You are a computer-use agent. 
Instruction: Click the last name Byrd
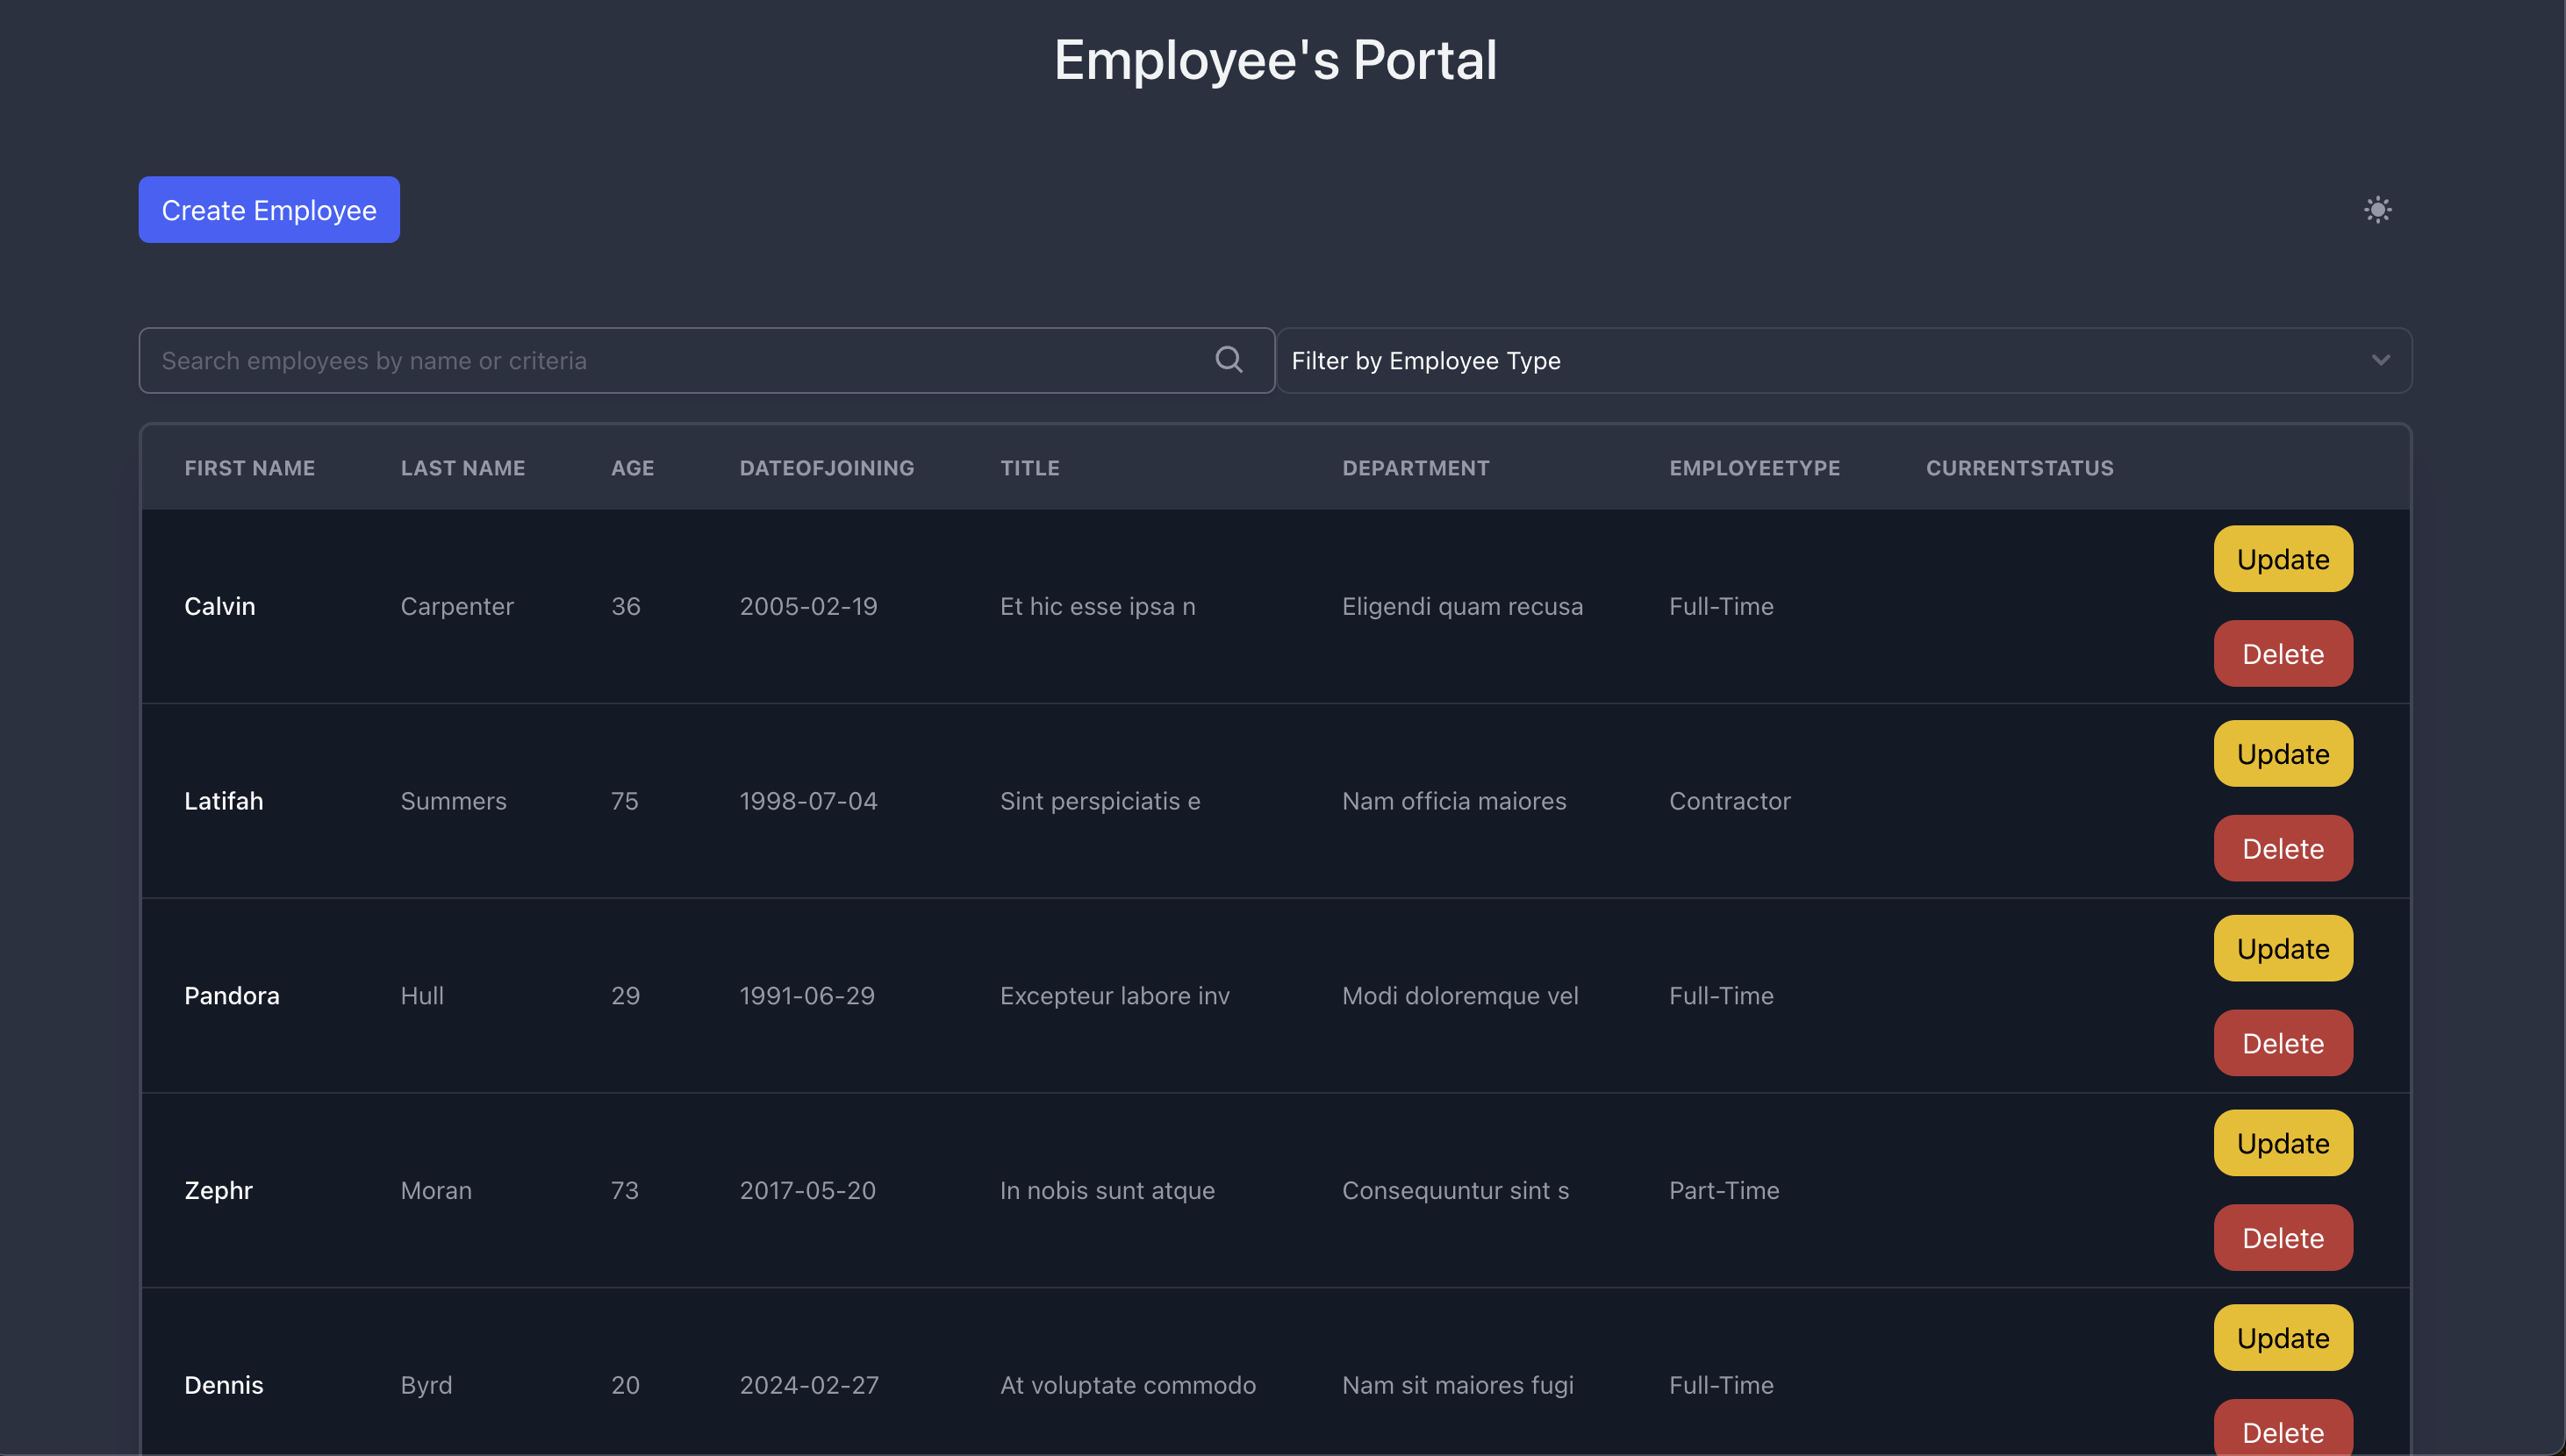pyautogui.click(x=426, y=1386)
